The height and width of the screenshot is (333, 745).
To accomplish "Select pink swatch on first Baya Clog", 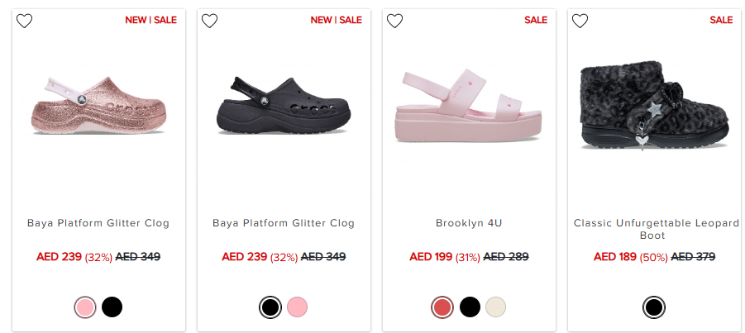I will (84, 307).
